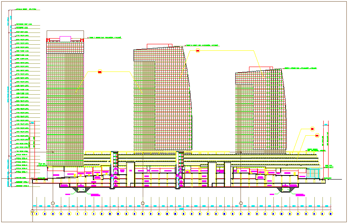Screen dimensions: 348x223
Task: Click the green height label beside left tower top
Action: click(105, 37)
